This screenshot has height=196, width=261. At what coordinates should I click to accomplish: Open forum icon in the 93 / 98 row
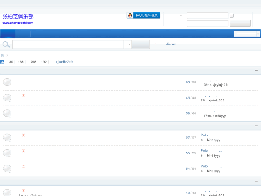(x=7, y=82)
